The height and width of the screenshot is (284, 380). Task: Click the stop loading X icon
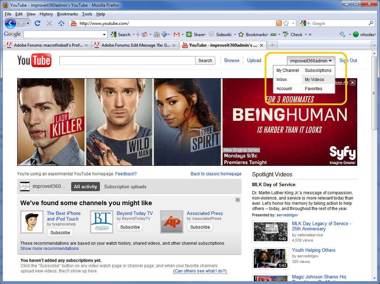click(x=49, y=23)
